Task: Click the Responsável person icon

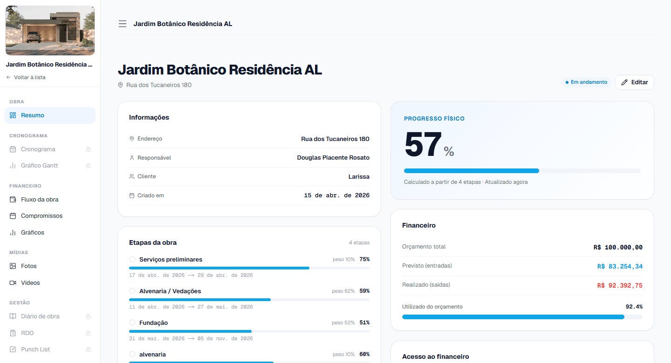Action: [132, 158]
